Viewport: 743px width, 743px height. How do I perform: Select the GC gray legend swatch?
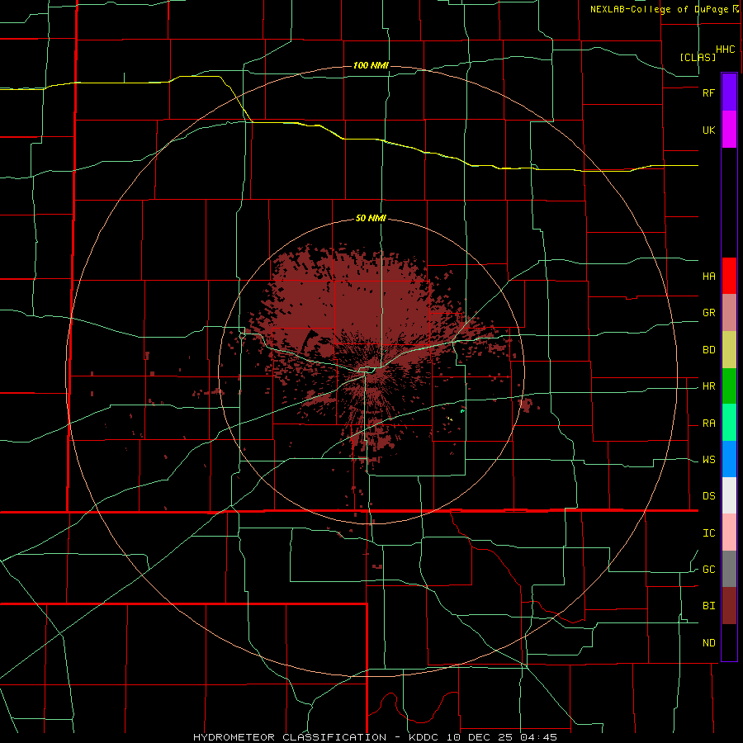point(729,569)
